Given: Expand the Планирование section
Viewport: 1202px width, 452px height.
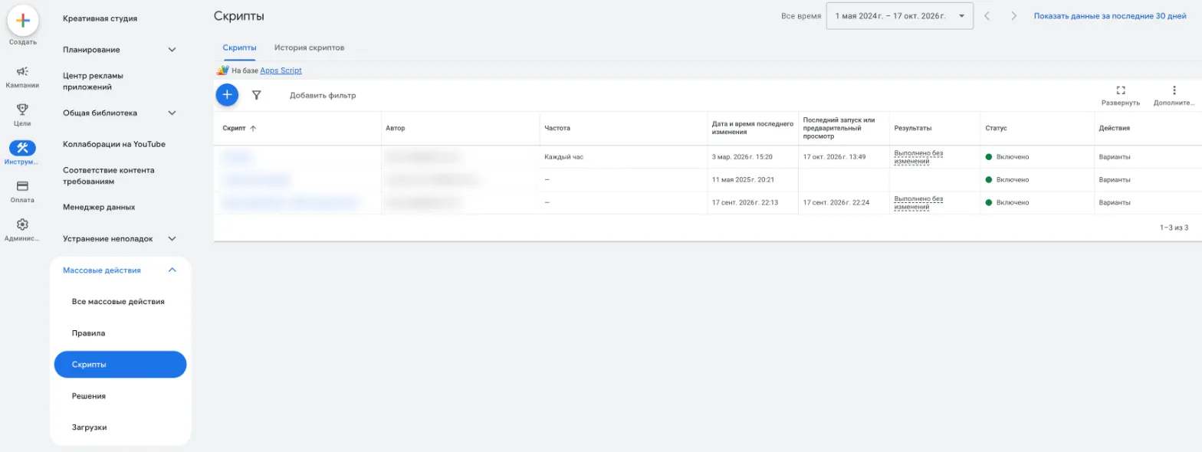Looking at the screenshot, I should 172,50.
